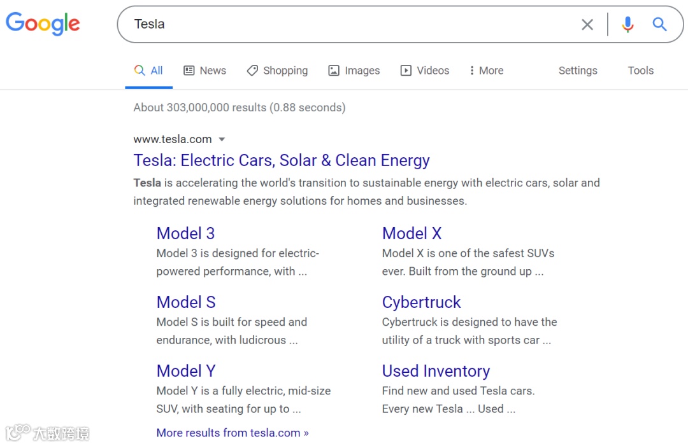Viewport: 688px width, 446px height.
Task: Select the All results tab
Action: pos(149,71)
